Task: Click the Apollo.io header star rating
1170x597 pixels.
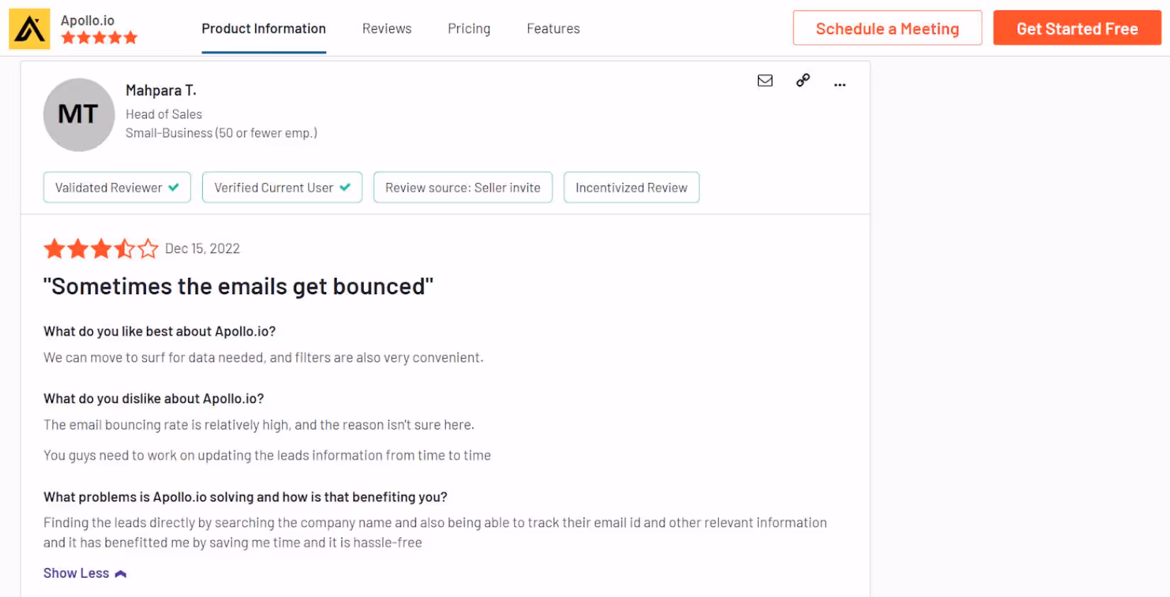Action: pyautogui.click(x=99, y=38)
